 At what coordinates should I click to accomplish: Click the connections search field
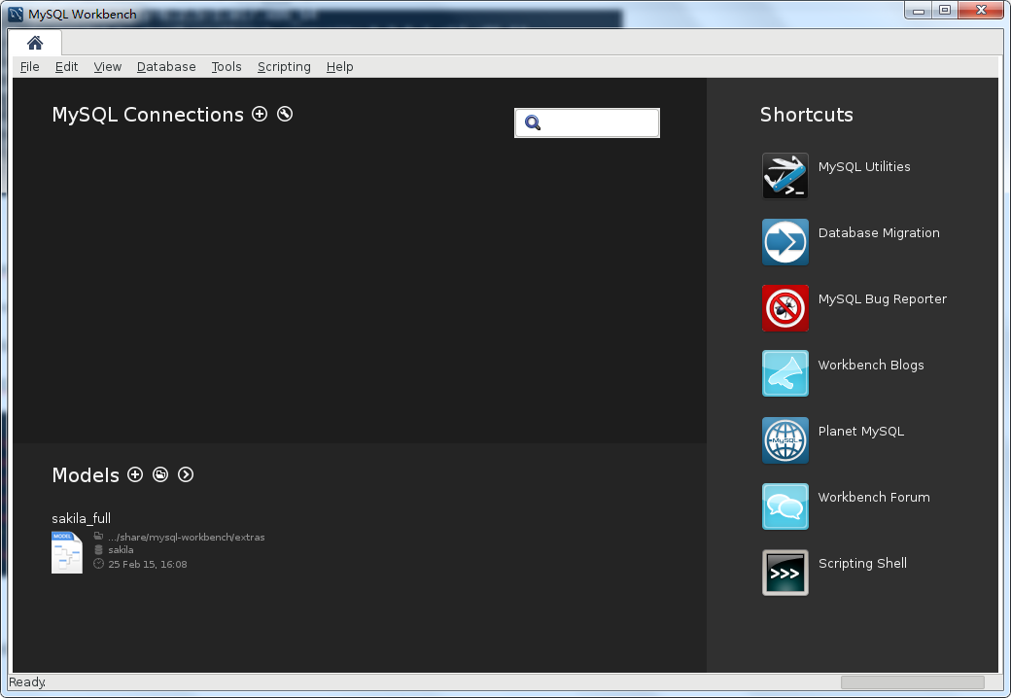[x=587, y=122]
